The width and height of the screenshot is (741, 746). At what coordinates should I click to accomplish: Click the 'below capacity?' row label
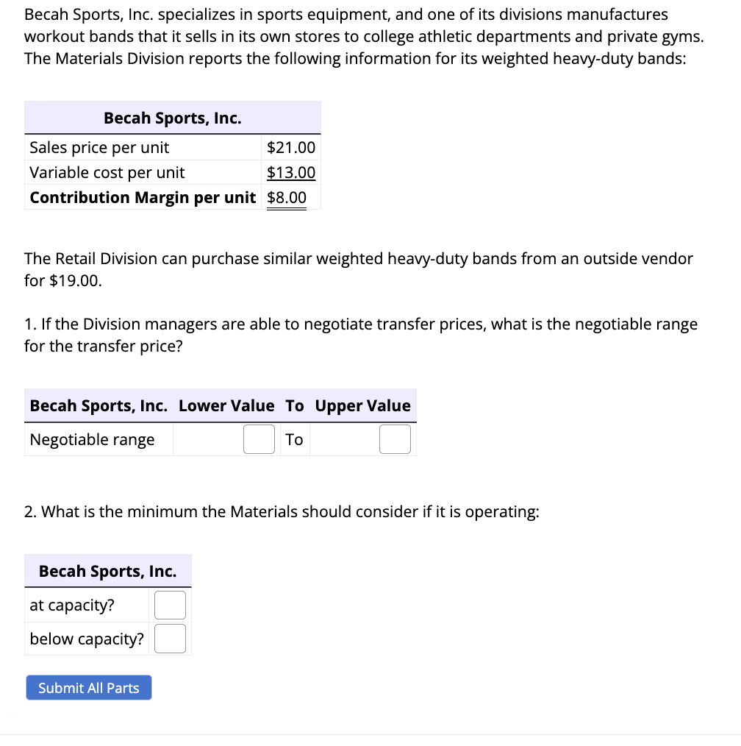[x=85, y=638]
